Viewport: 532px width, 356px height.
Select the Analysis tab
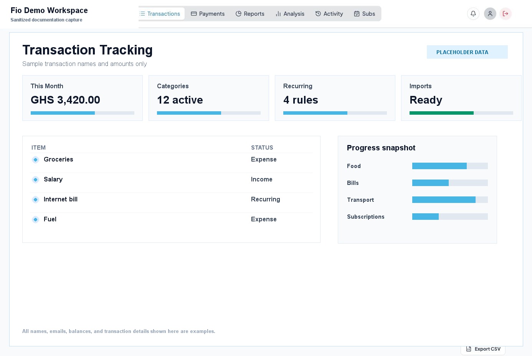[290, 14]
